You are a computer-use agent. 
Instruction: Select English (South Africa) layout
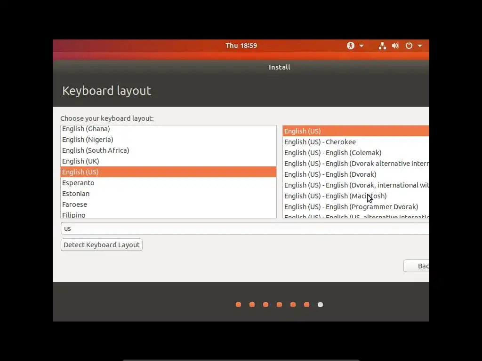[169, 150]
